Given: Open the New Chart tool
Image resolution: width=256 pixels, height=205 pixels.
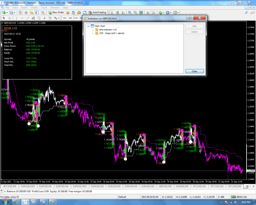Looking at the screenshot, I should pyautogui.click(x=4, y=13).
